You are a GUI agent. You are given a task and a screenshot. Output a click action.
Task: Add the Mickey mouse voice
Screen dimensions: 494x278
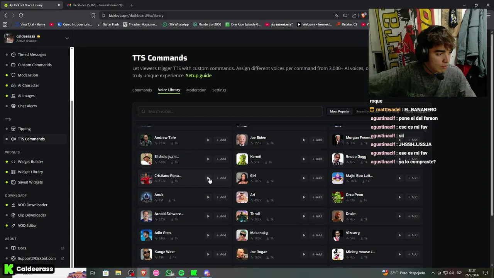point(413,254)
